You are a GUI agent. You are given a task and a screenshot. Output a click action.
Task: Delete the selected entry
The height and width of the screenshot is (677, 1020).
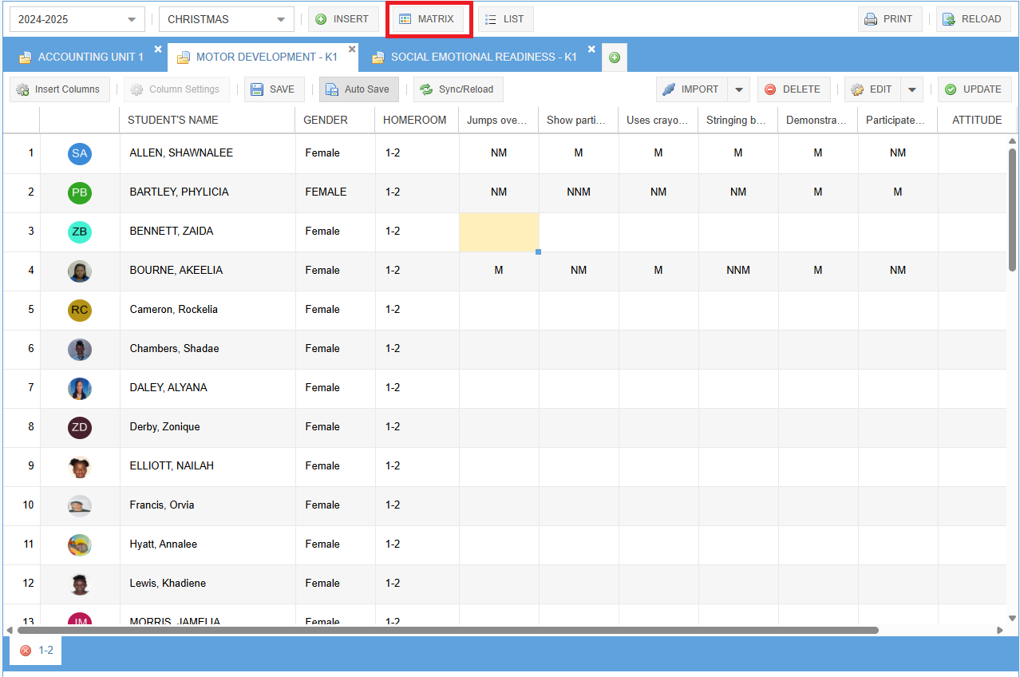[793, 89]
